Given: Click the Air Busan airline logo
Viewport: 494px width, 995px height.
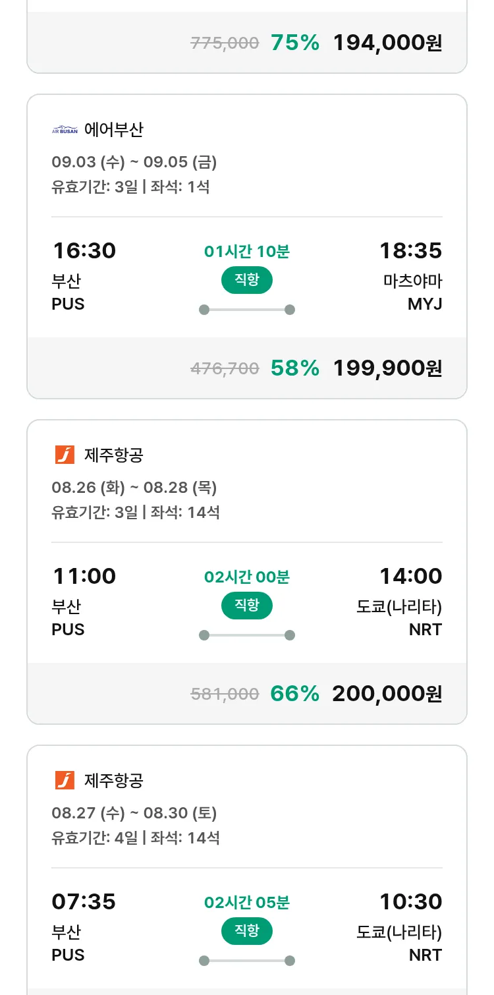Looking at the screenshot, I should tap(65, 130).
